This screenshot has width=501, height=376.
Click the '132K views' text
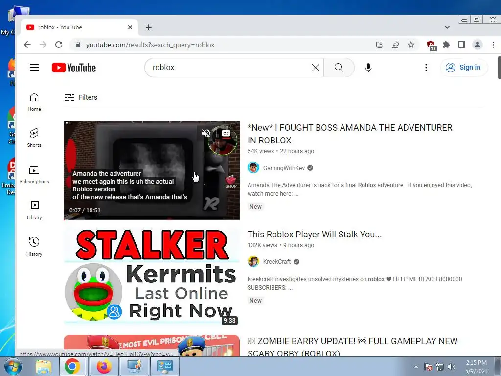262,245
